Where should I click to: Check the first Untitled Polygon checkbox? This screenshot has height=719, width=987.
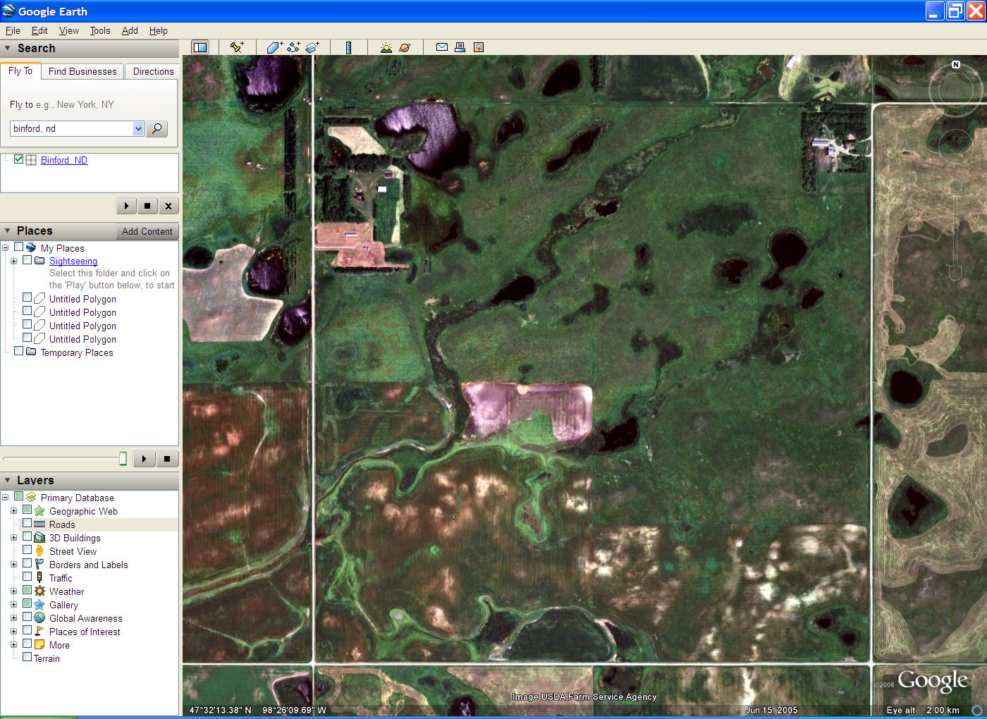pyautogui.click(x=27, y=298)
